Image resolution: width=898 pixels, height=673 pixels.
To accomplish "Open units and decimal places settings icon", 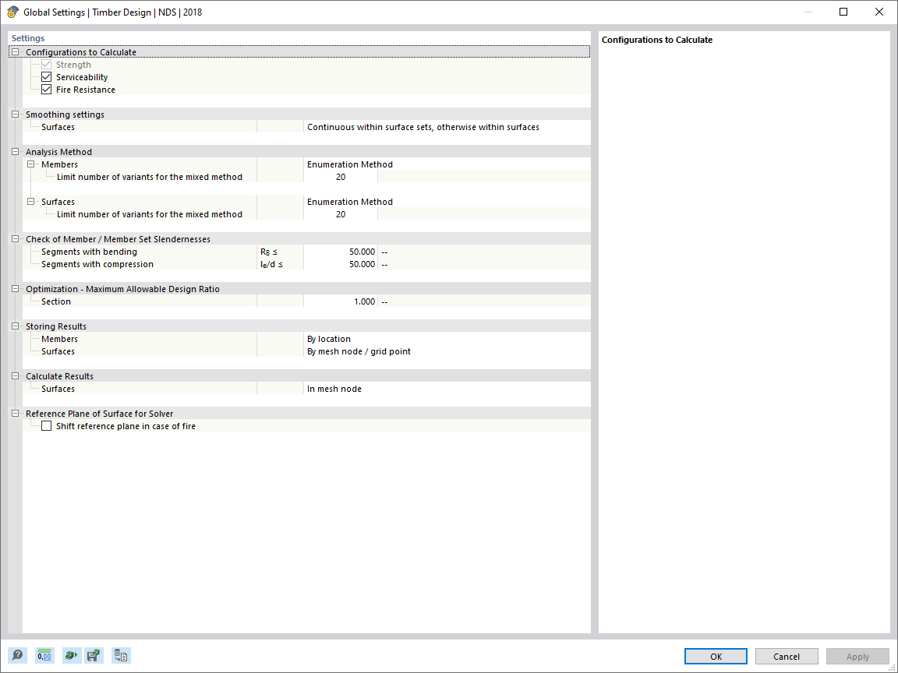I will (x=44, y=655).
